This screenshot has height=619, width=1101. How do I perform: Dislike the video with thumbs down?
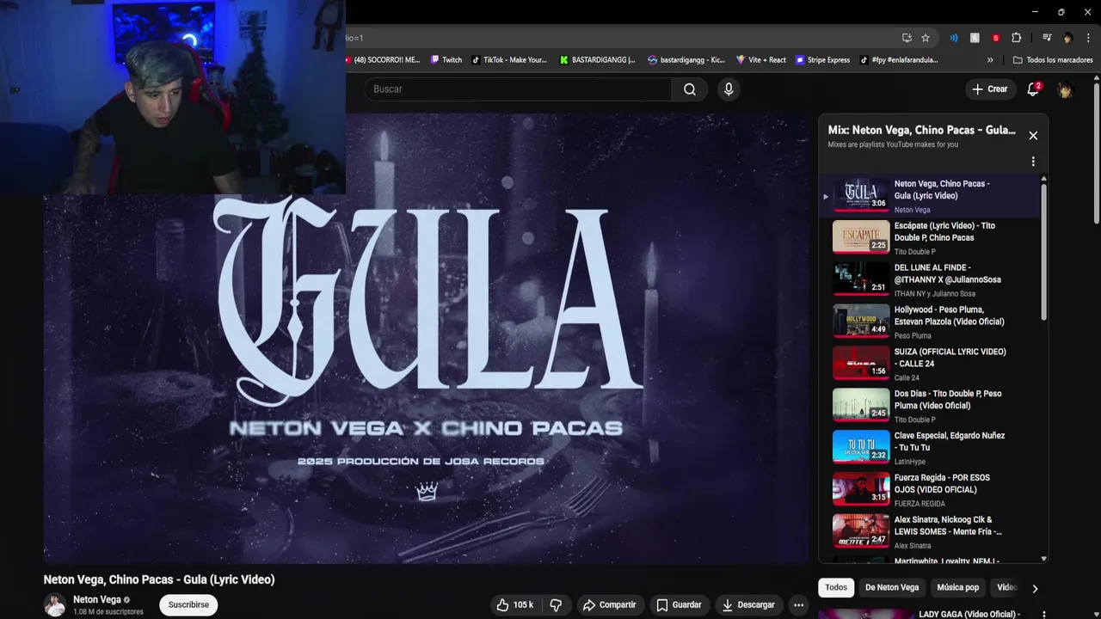click(556, 605)
